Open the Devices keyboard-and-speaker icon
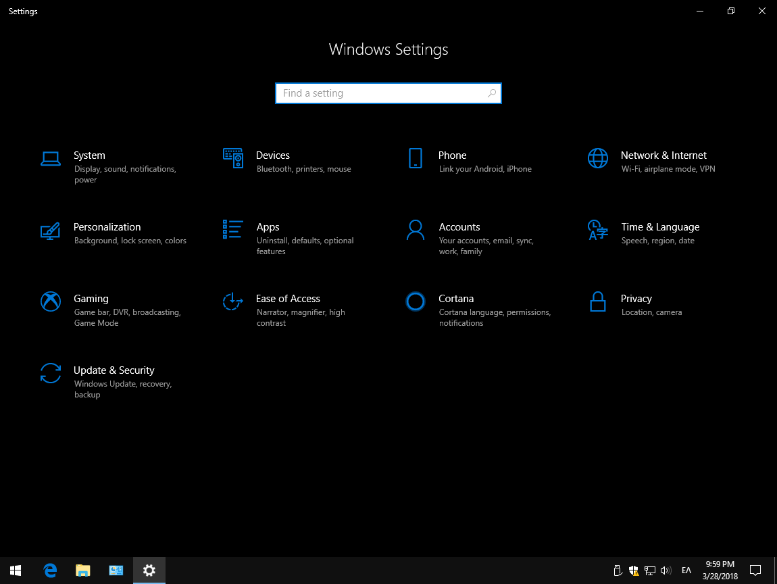This screenshot has height=584, width=777. [x=233, y=158]
